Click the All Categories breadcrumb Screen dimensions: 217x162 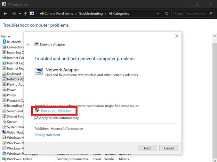(119, 14)
